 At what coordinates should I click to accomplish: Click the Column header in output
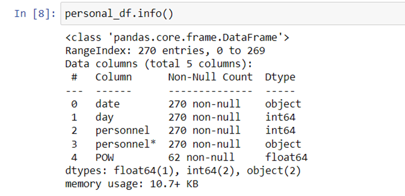coord(113,77)
